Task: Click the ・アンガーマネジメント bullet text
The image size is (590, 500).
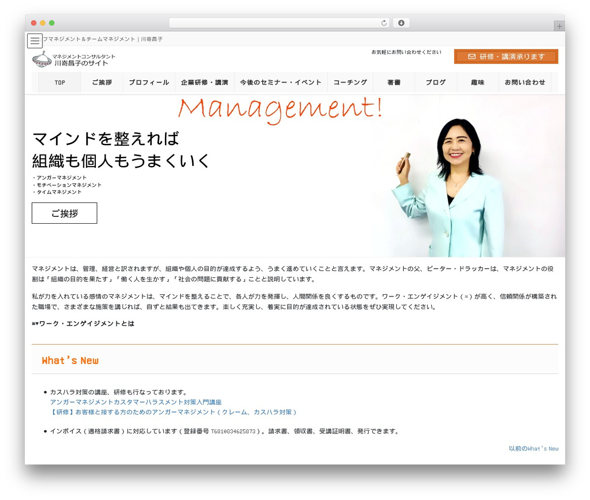Action: click(59, 178)
